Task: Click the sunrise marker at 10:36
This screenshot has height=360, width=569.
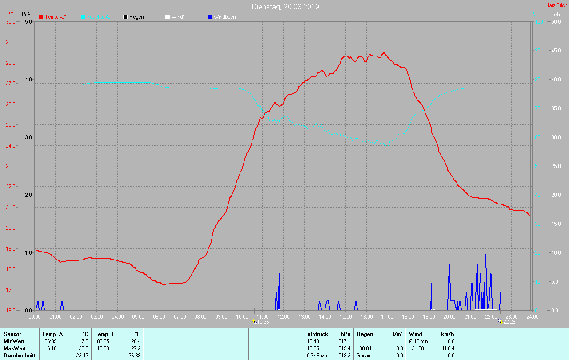Action: pos(254,321)
